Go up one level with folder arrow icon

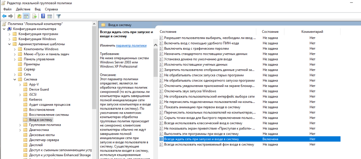(20, 16)
